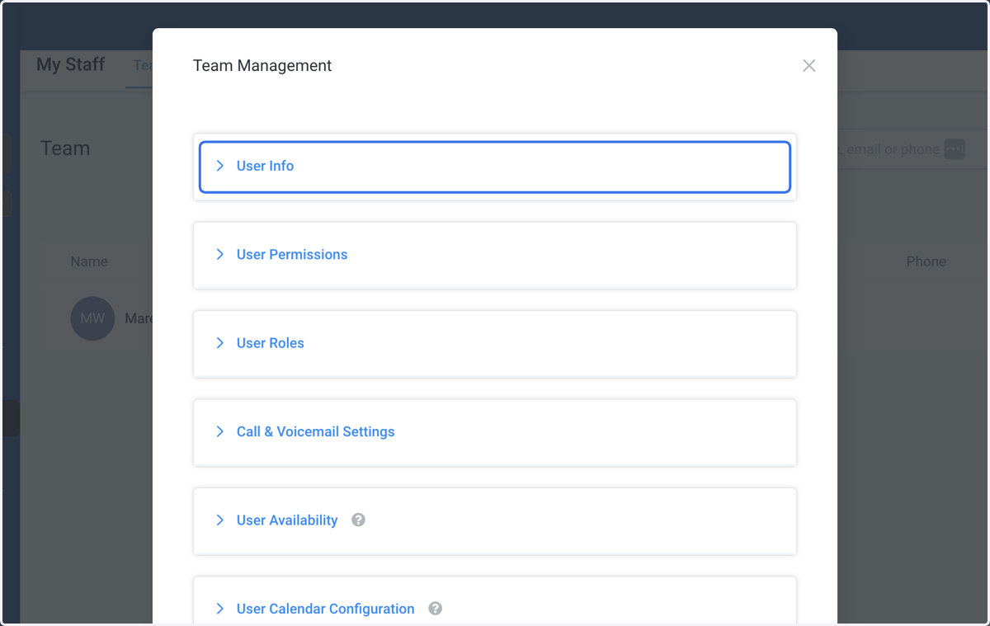Click the Phone column header in background table
Image resolution: width=990 pixels, height=626 pixels.
click(926, 261)
